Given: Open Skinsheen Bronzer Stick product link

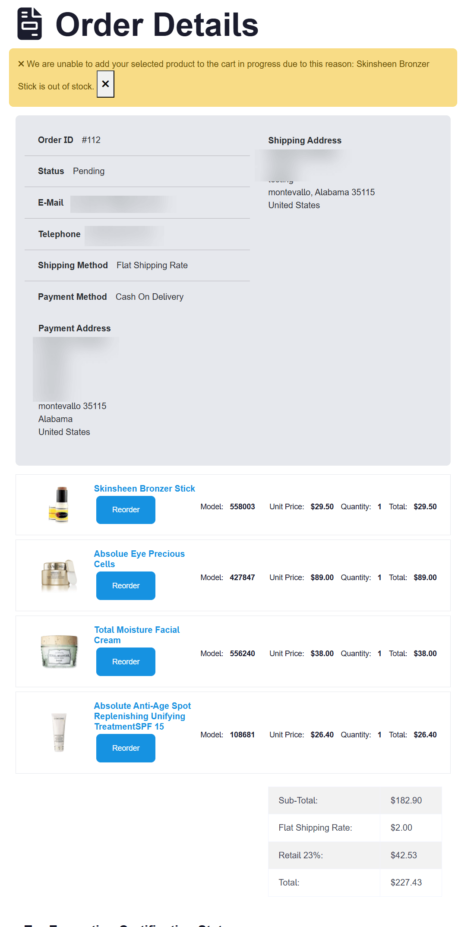Looking at the screenshot, I should [x=144, y=489].
